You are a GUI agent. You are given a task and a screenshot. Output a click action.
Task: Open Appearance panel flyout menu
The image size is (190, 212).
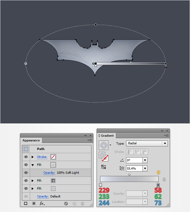click(90, 140)
